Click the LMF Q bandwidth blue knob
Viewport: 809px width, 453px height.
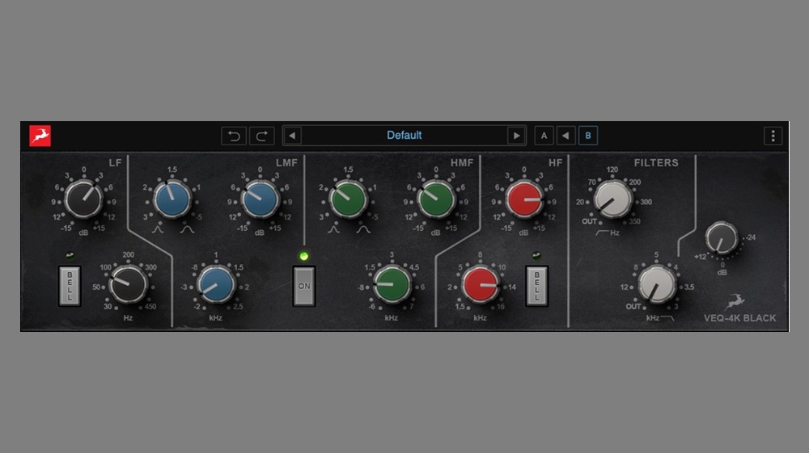pyautogui.click(x=172, y=199)
